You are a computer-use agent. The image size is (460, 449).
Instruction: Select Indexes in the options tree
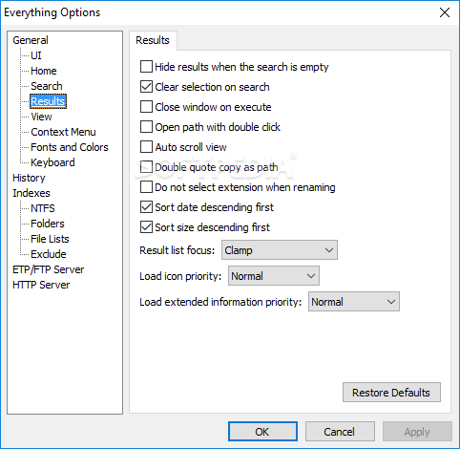[31, 193]
